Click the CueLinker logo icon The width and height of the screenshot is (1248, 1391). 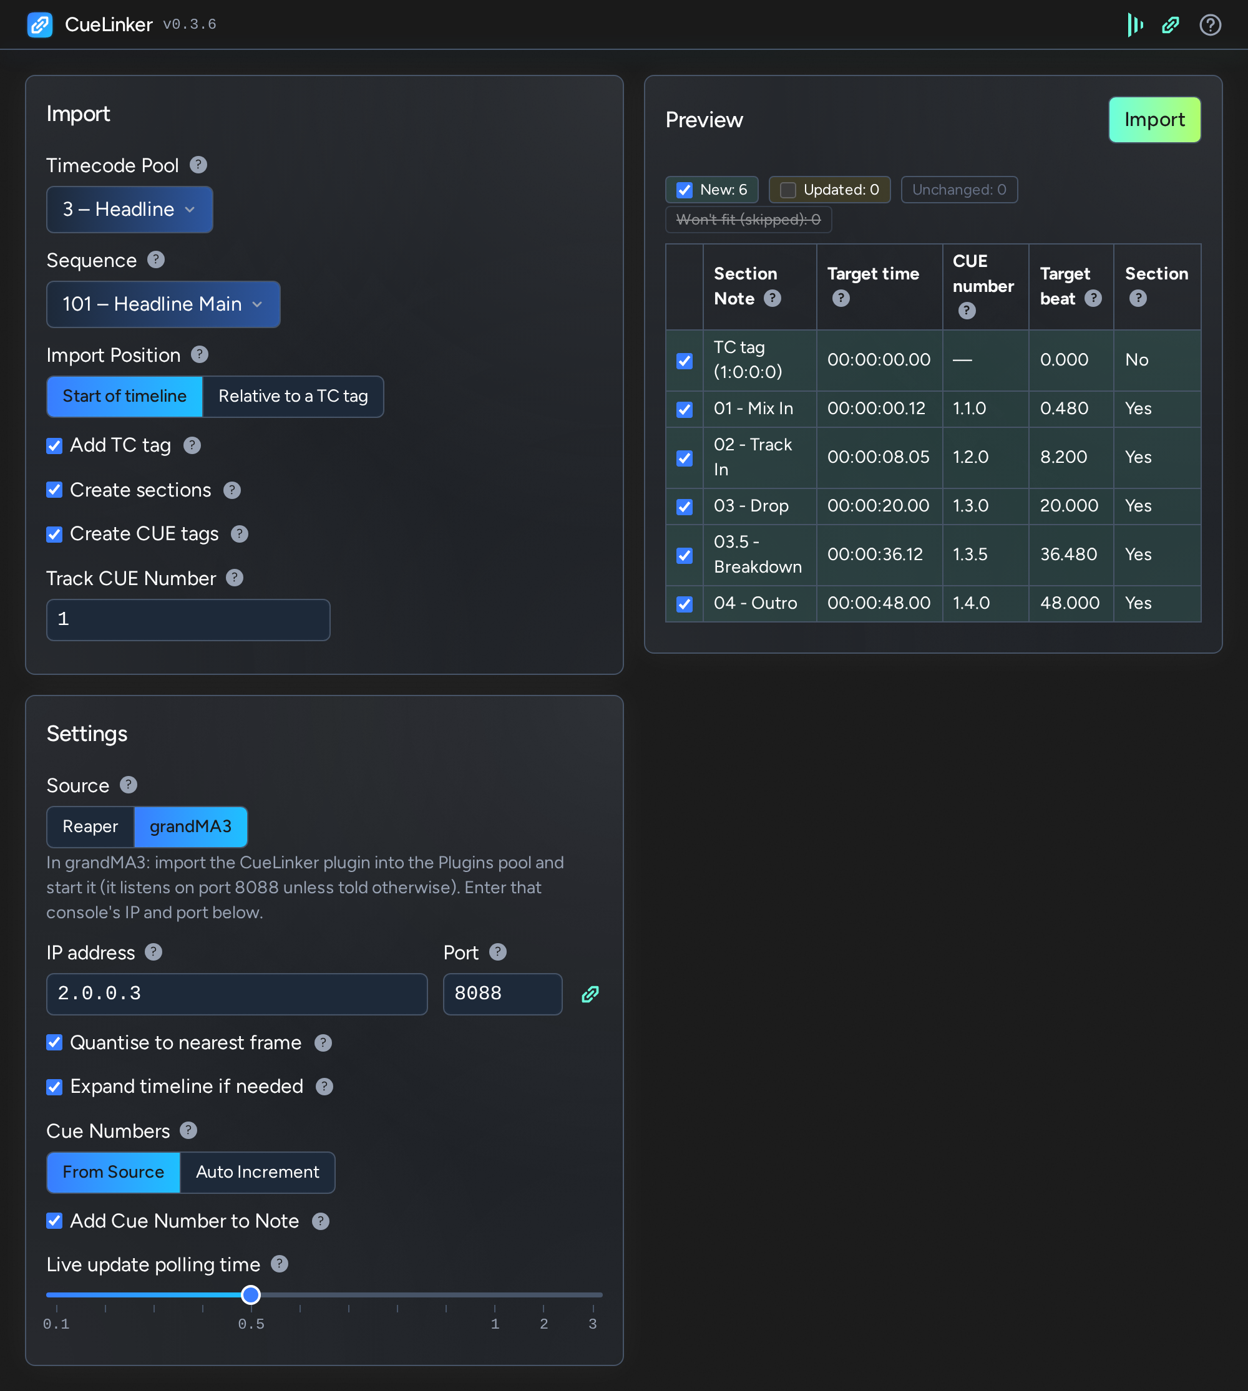pyautogui.click(x=40, y=25)
